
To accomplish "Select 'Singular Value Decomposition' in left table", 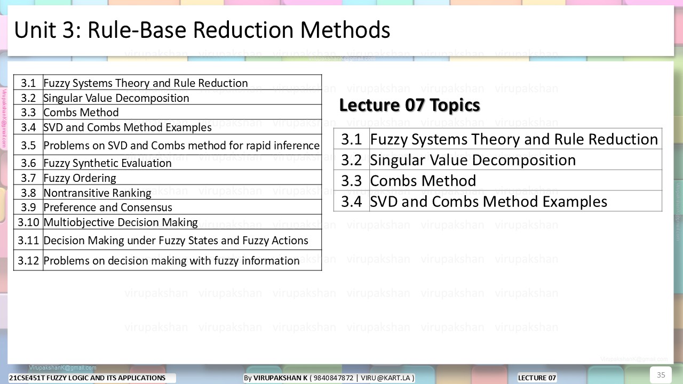I will [116, 98].
